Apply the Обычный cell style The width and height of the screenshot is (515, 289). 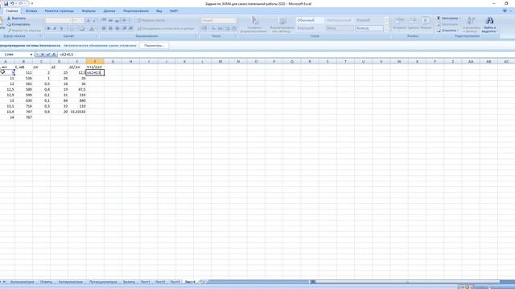coord(309,20)
